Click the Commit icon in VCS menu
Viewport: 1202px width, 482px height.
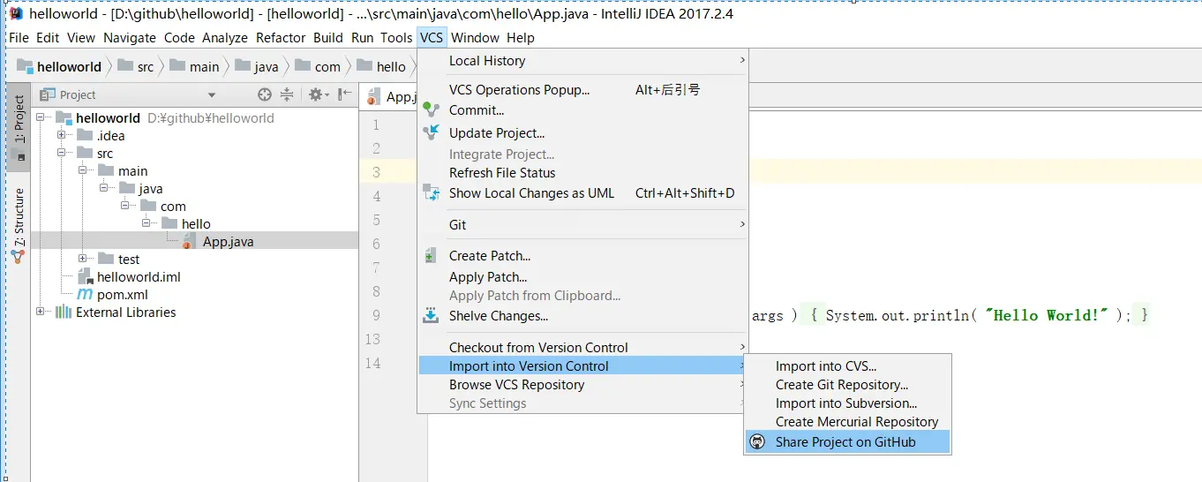tap(431, 110)
